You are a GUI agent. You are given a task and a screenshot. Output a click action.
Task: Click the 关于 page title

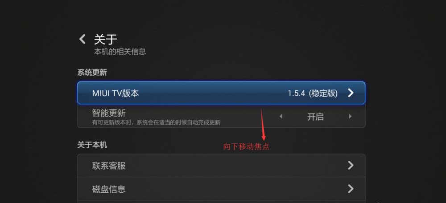[x=106, y=39]
